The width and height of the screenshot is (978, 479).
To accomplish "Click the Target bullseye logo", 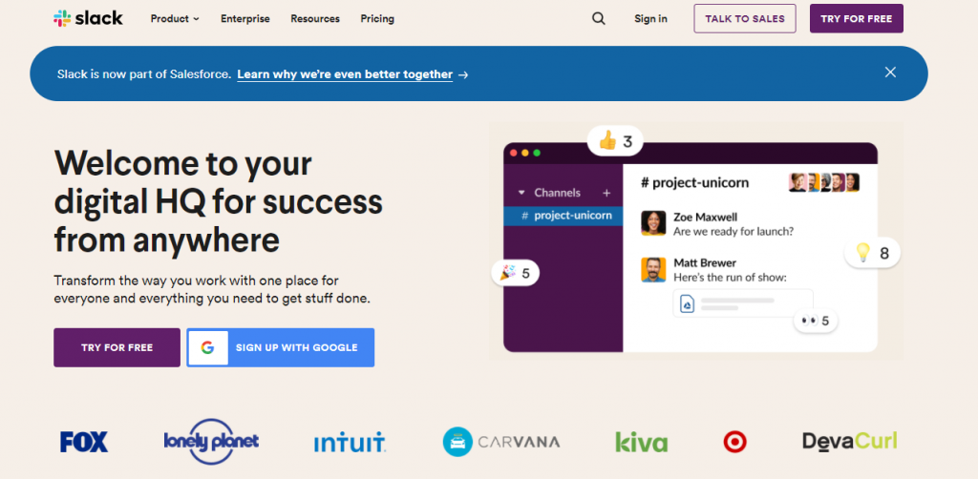I will [734, 442].
